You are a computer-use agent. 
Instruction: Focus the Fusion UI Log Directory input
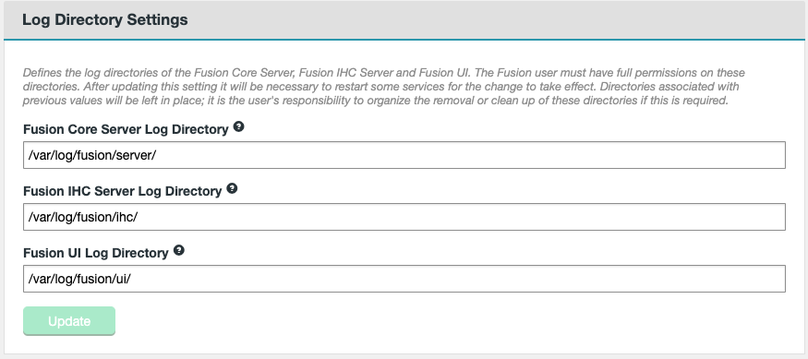pyautogui.click(x=404, y=279)
